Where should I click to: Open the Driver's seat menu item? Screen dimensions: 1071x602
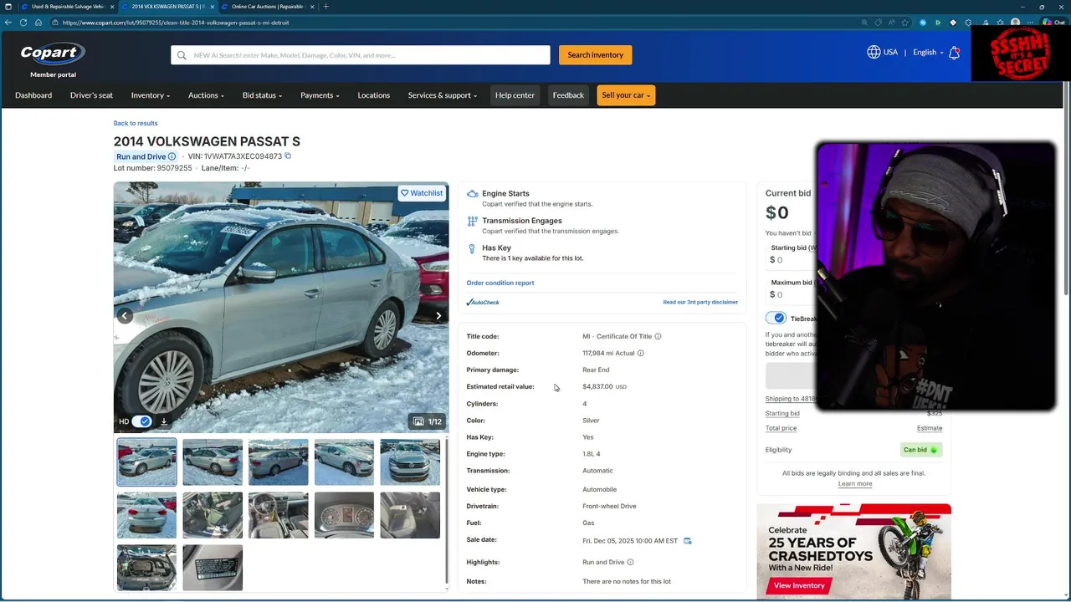(91, 95)
